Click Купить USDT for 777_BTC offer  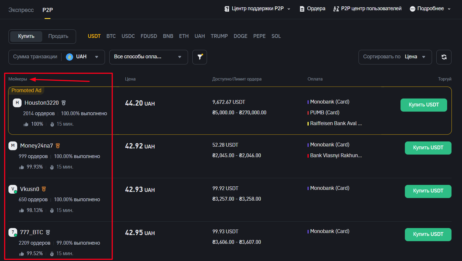pyautogui.click(x=428, y=234)
